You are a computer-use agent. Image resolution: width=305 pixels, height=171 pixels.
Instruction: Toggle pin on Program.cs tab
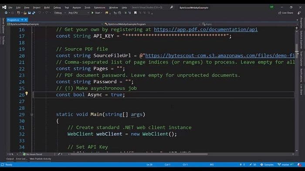pos(22,20)
